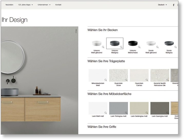Zoom the Unisono Mattschwarz basin with magnifier

point(139,47)
